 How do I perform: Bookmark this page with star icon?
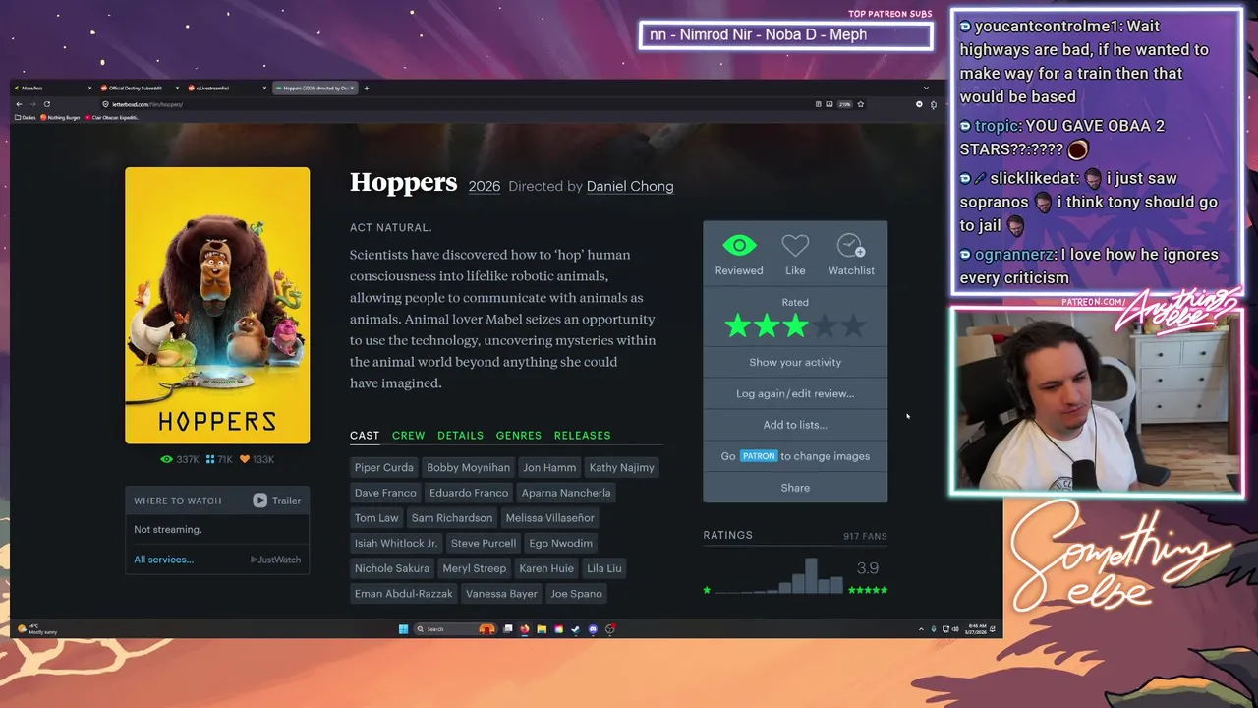coord(861,104)
